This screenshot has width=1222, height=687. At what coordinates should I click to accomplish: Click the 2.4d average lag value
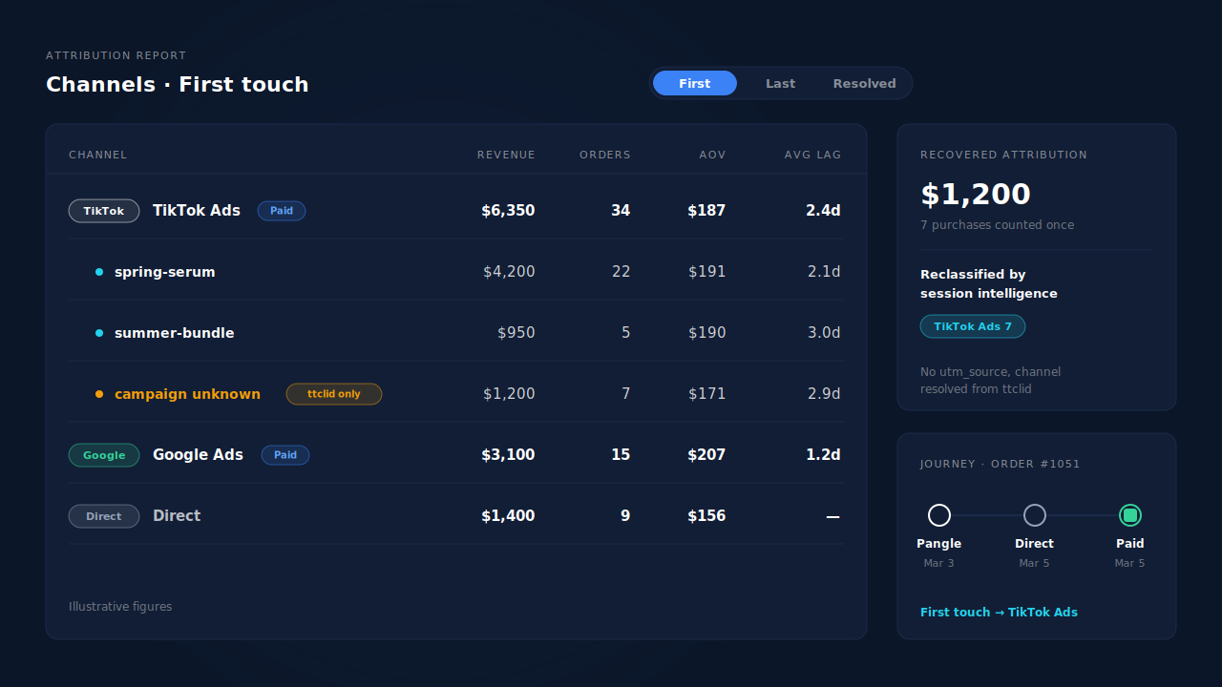(x=823, y=211)
